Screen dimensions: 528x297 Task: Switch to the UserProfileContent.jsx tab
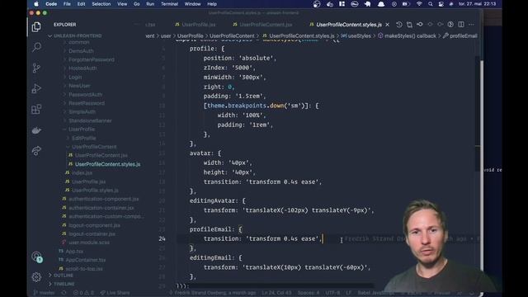pos(262,25)
